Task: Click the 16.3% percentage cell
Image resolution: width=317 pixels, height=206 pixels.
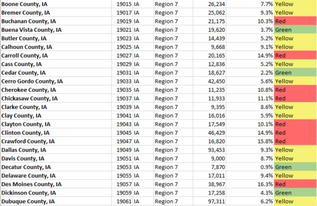Action: [x=250, y=184]
